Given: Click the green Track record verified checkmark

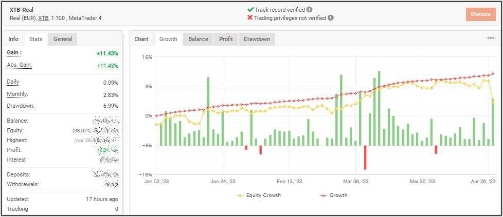Looking at the screenshot, I should pos(250,9).
